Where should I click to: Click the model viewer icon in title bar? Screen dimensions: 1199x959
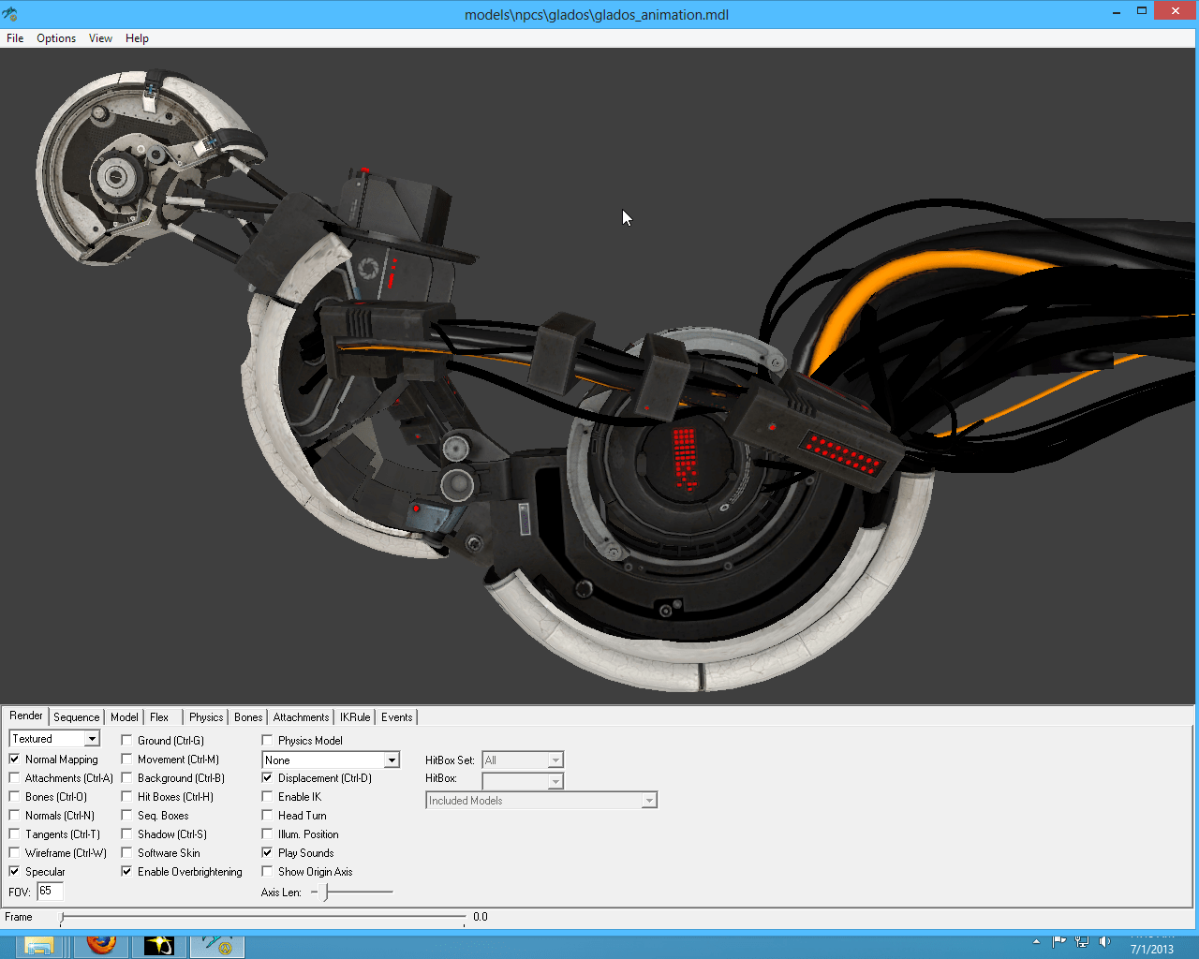point(10,14)
